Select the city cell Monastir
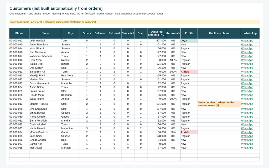This screenshot has width=269, height=168. click(x=70, y=148)
